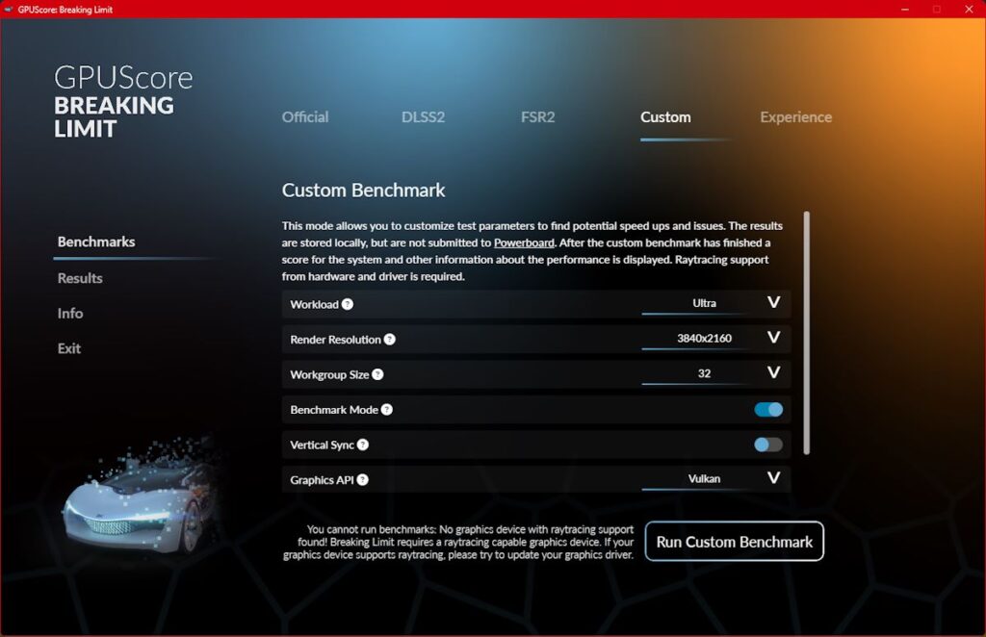Select the FSR2 tab

537,116
